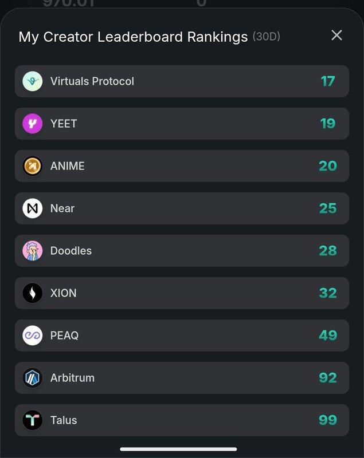The height and width of the screenshot is (458, 364).
Task: Open the Arbitrum leaderboard entry
Action: click(x=182, y=378)
